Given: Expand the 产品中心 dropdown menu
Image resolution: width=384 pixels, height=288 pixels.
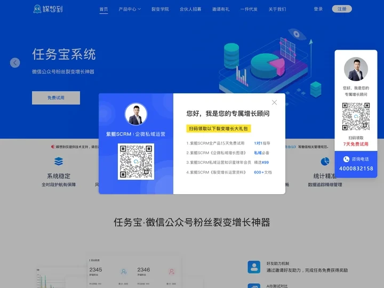Looking at the screenshot, I should pyautogui.click(x=130, y=9).
